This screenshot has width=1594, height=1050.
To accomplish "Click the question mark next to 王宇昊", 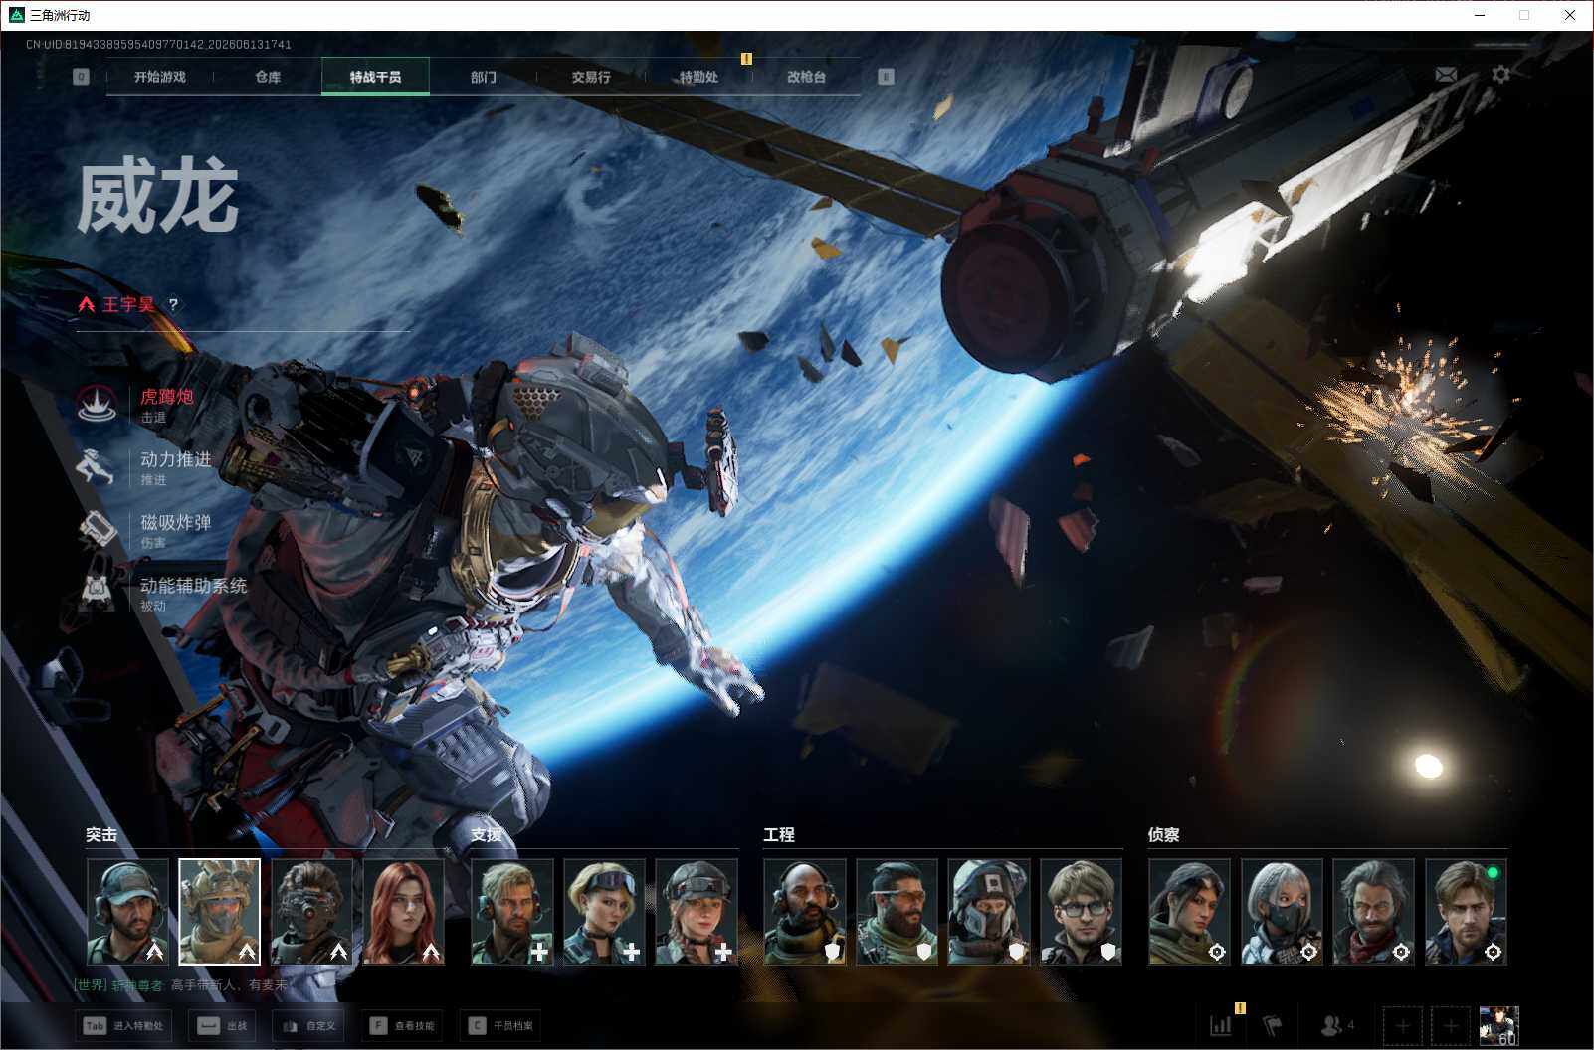I will tap(173, 304).
